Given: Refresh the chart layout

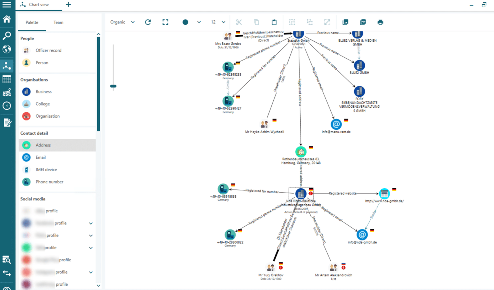Looking at the screenshot, I should click(148, 22).
